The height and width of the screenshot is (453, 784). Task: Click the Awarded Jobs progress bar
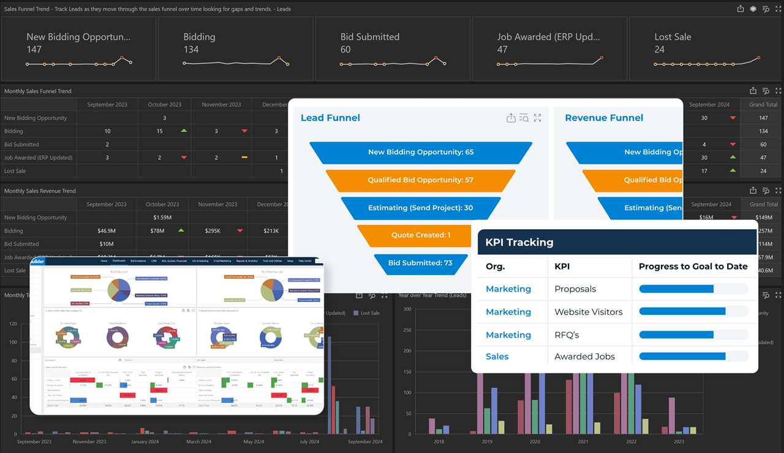pos(693,356)
